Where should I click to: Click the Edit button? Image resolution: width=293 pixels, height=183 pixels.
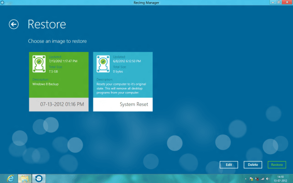pyautogui.click(x=229, y=165)
